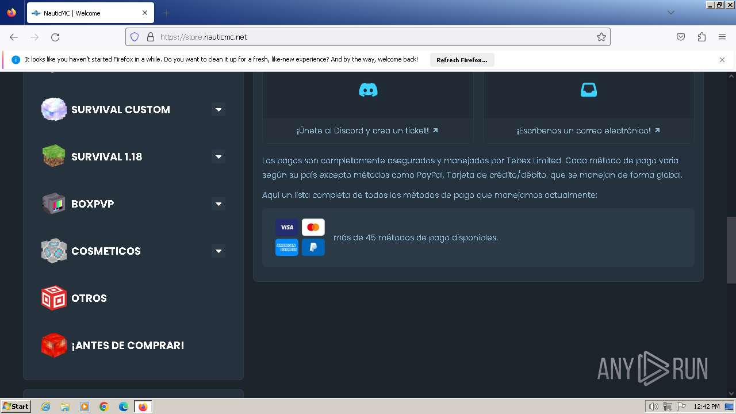Viewport: 736px width, 414px height.
Task: Click the Survival 1.18 grass block icon
Action: 53,156
